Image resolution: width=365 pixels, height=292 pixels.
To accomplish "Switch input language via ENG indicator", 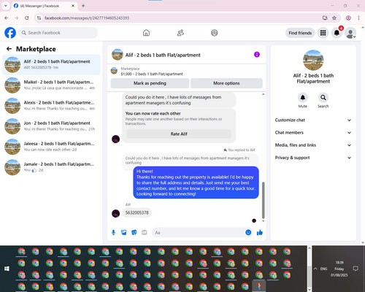I will point(323,269).
